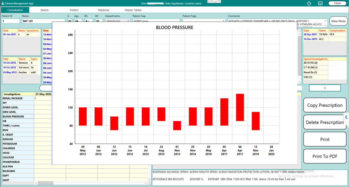Click the Print button
Image resolution: width=349 pixels, height=187 pixels.
325,139
